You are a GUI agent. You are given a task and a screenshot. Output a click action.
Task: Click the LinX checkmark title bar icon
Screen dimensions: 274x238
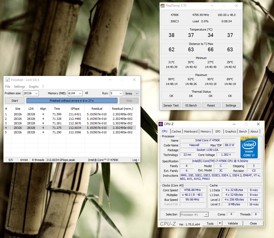coord(7,80)
